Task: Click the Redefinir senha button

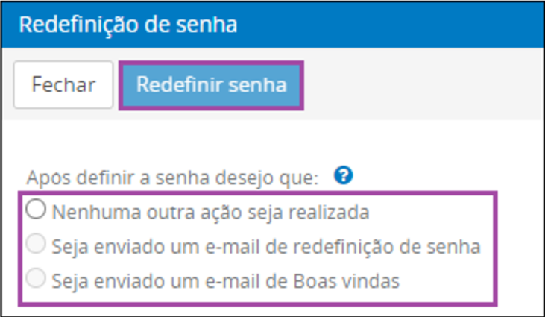Action: [211, 85]
